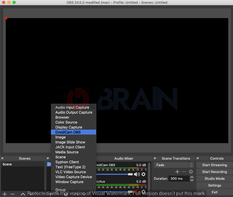Undock the Scene Transitions panel icon
The image size is (233, 197).
coord(155,158)
